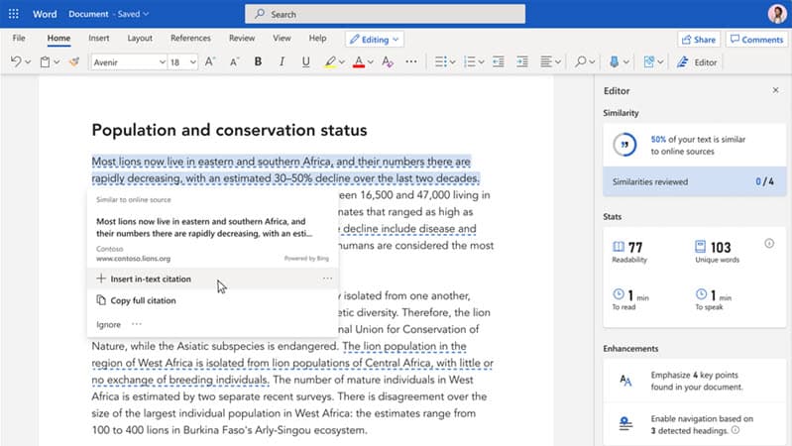Open Similarities reviewed 0/4 row
This screenshot has width=792, height=446.
coord(694,181)
